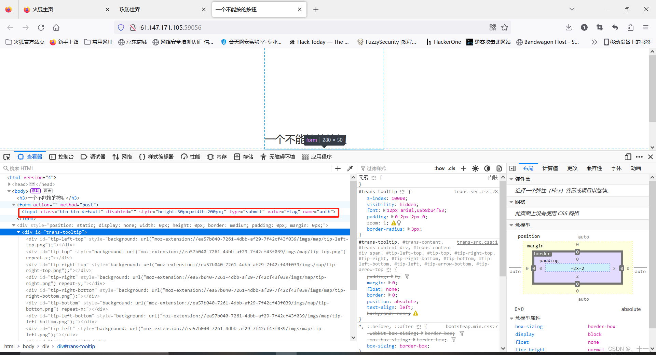This screenshot has width=656, height=355.
Task: Switch to the 计算值 sidebar tab
Action: [x=550, y=168]
